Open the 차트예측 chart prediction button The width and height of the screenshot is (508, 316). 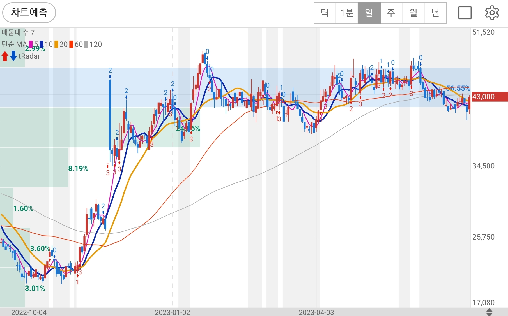[29, 13]
